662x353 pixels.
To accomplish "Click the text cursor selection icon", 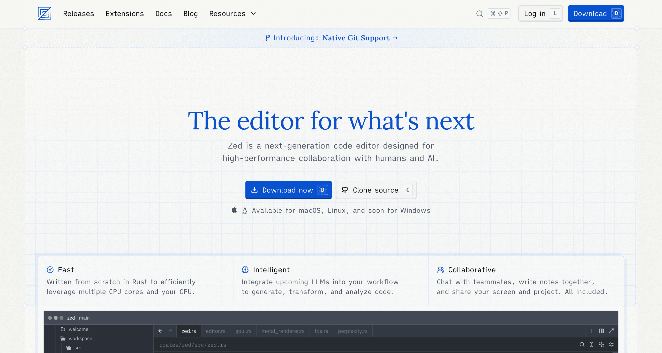I will 592,344.
